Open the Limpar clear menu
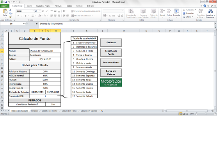Screen dimensions: 217x142 188,17
